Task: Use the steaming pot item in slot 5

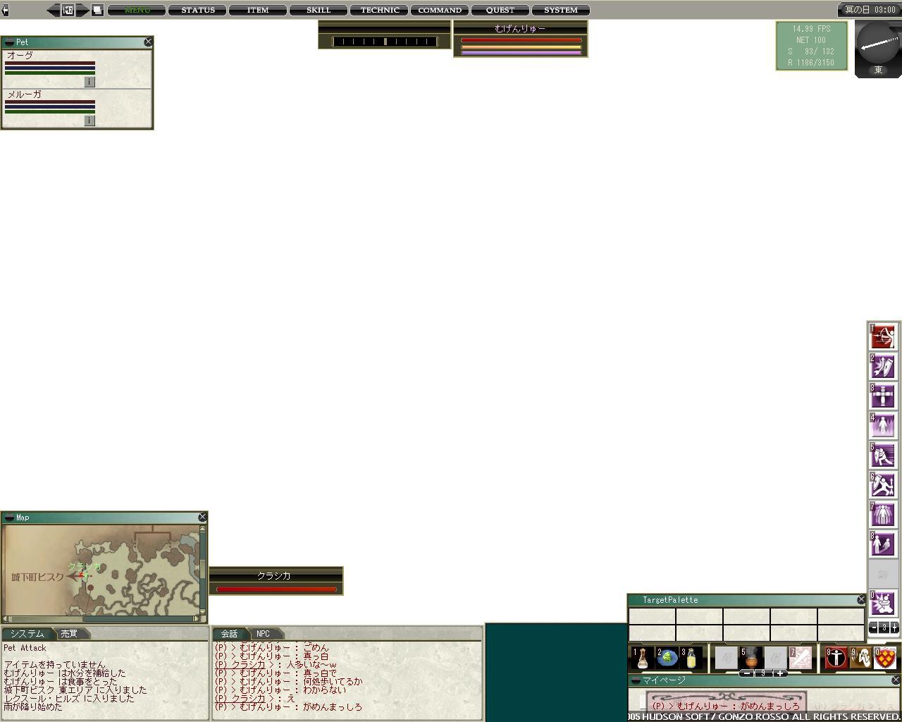Action: pyautogui.click(x=751, y=657)
